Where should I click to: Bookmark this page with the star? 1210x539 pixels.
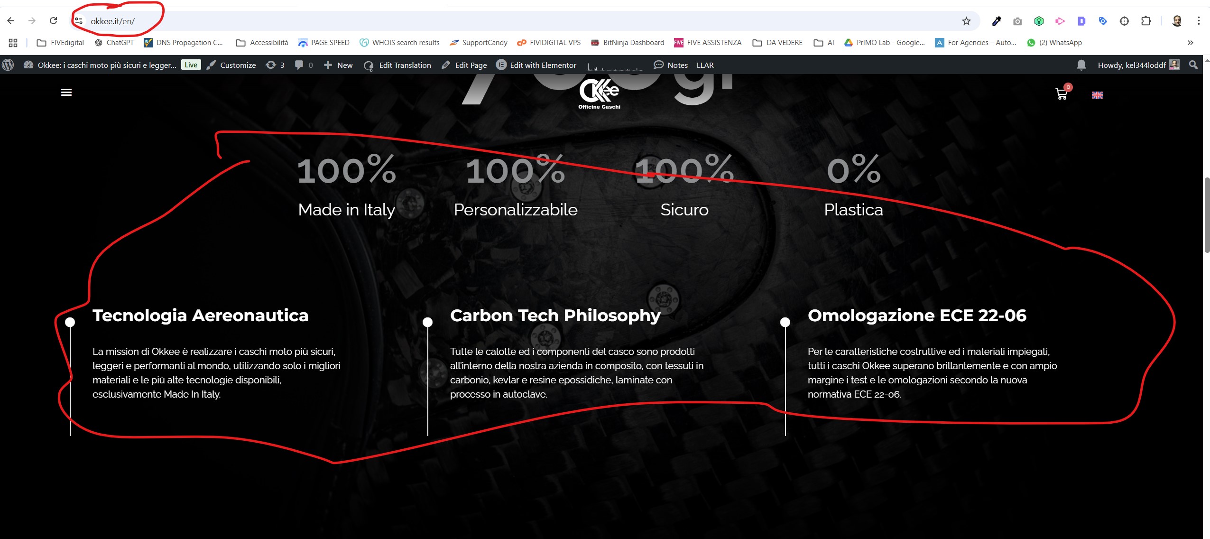tap(966, 21)
